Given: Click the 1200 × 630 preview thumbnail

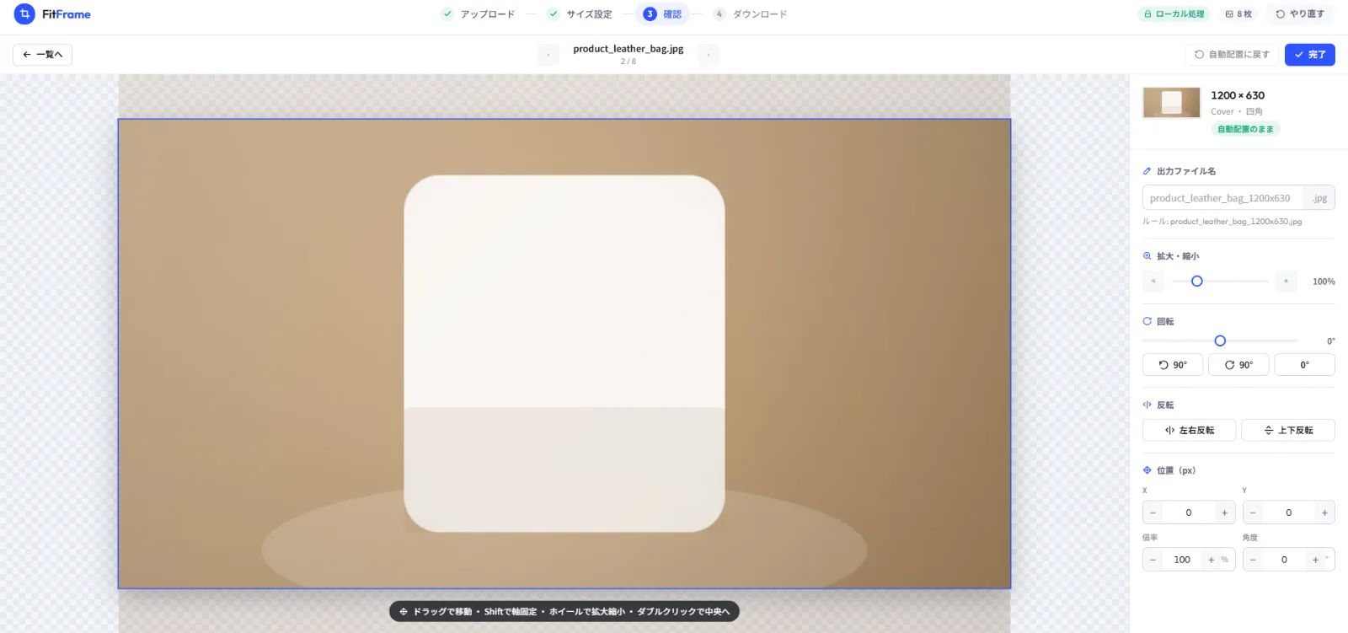Looking at the screenshot, I should 1171,103.
